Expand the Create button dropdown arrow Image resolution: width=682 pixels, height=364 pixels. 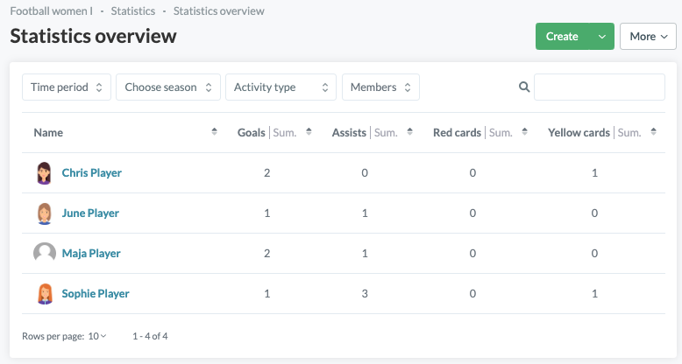tap(602, 37)
